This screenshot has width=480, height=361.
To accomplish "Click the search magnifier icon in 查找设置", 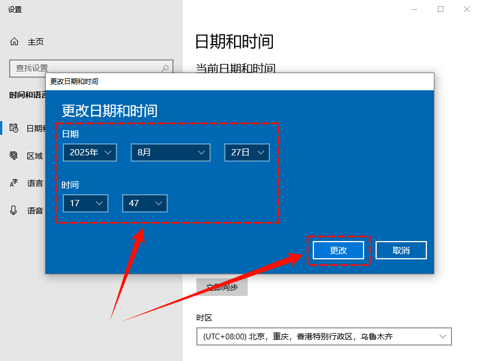I will pos(165,68).
